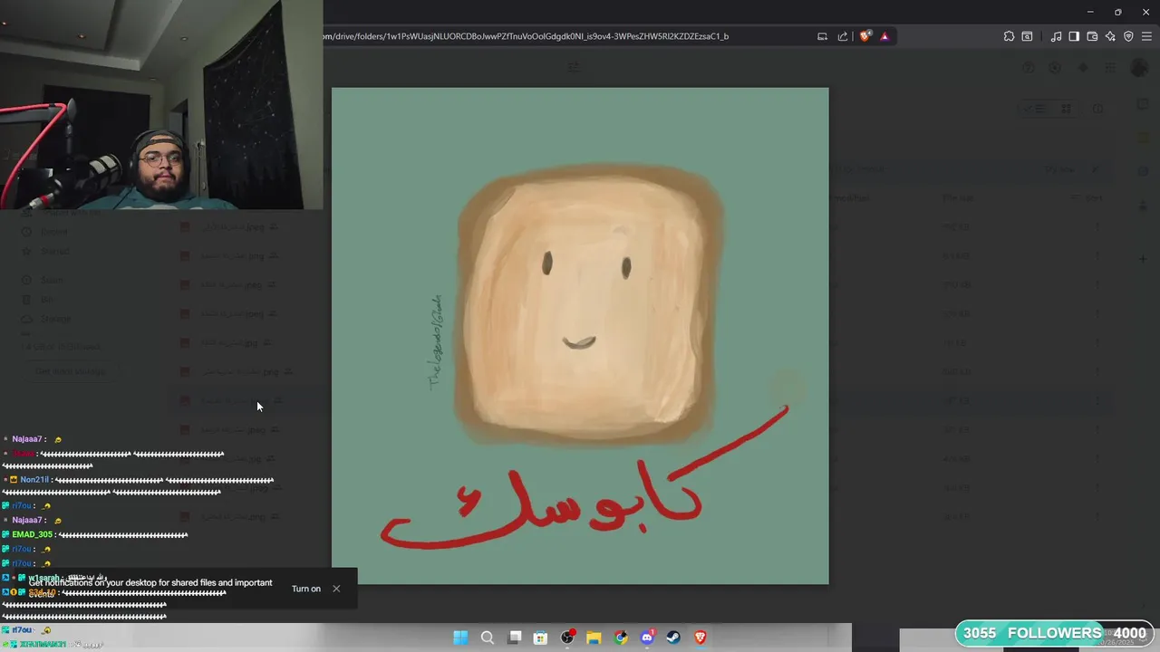Viewport: 1160px width, 652px height.
Task: Click the share page icon in address bar
Action: pyautogui.click(x=843, y=36)
